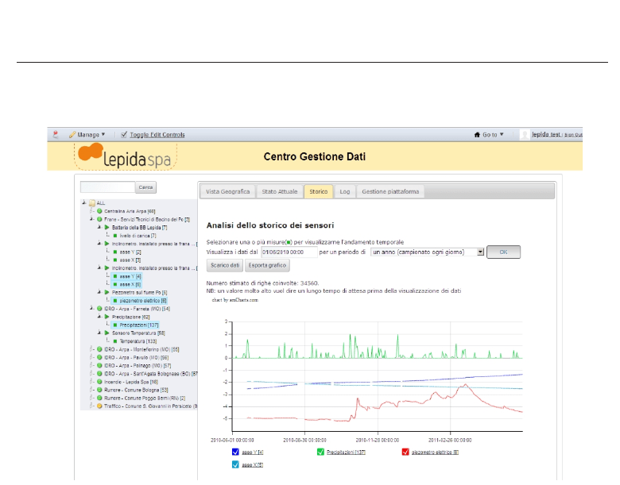The image size is (620, 485).
Task: Expand Centralina Aria Arpa node
Action: tap(91, 211)
